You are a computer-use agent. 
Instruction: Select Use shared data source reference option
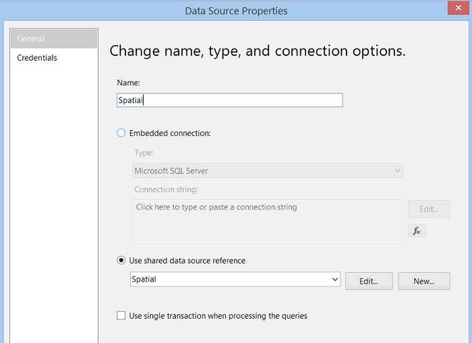pos(121,261)
